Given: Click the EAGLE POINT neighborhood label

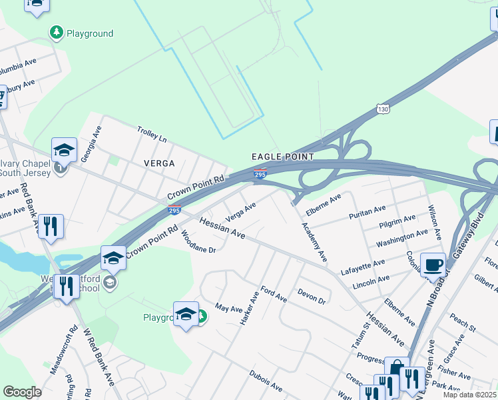Looking at the screenshot, I should (x=283, y=157).
